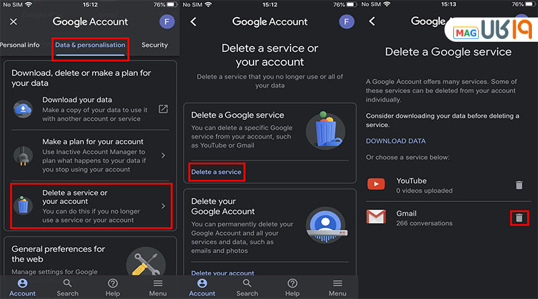Tap profile avatar F in second screen
Viewport: 538px width, 299px height.
pyautogui.click(x=346, y=22)
